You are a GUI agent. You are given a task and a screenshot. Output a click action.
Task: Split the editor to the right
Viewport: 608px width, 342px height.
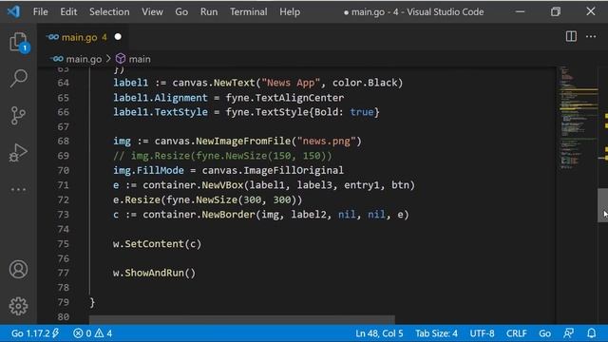571,36
